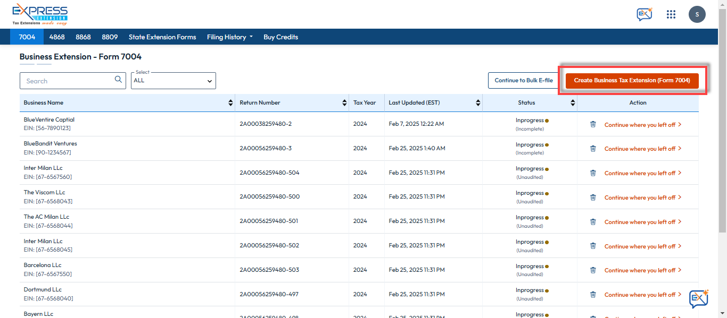Image resolution: width=727 pixels, height=318 pixels.
Task: Expand the Filing History menu
Action: (230, 37)
